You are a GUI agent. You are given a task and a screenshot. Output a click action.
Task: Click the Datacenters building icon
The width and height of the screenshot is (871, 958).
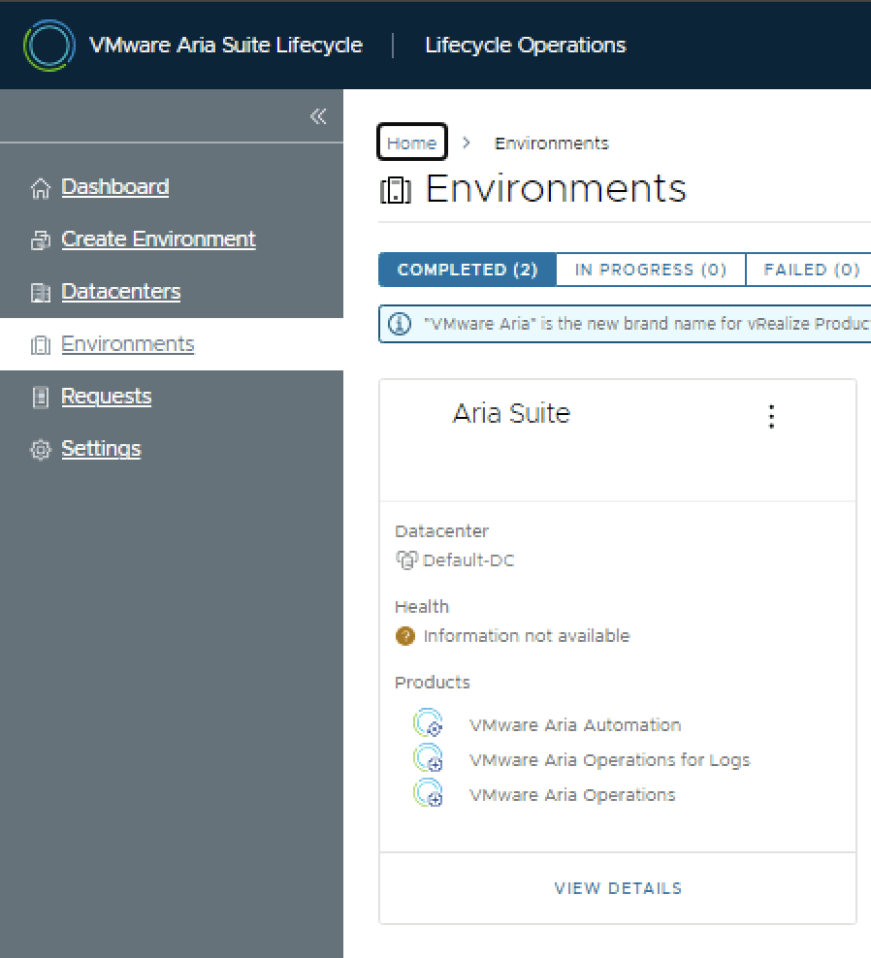[40, 293]
